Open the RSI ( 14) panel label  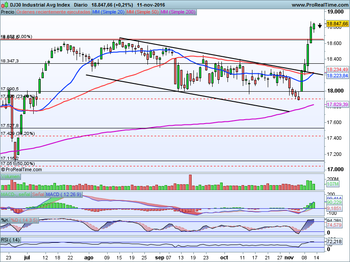[x=10, y=240]
